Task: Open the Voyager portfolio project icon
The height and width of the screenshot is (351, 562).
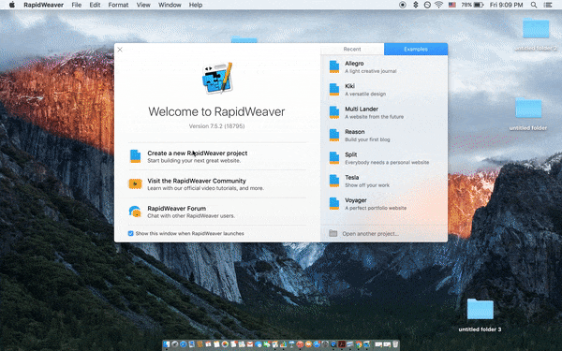Action: tap(334, 203)
